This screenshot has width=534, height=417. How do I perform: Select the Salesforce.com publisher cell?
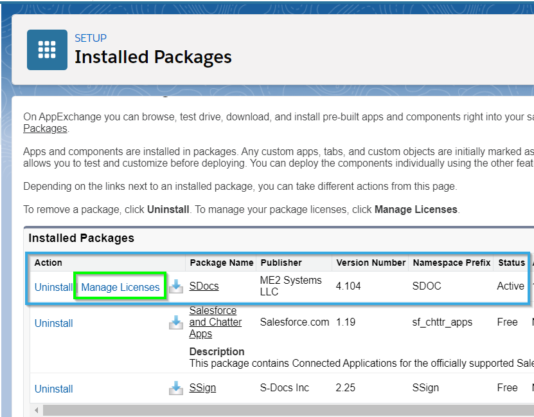pyautogui.click(x=294, y=322)
